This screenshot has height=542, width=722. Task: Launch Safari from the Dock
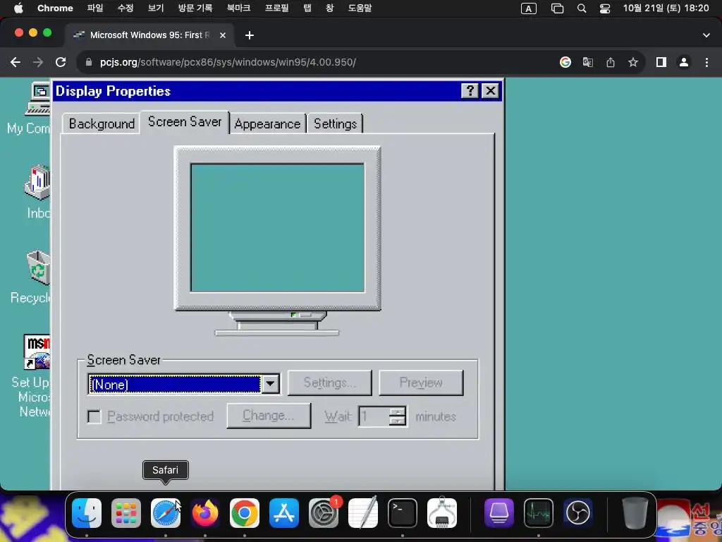click(166, 513)
